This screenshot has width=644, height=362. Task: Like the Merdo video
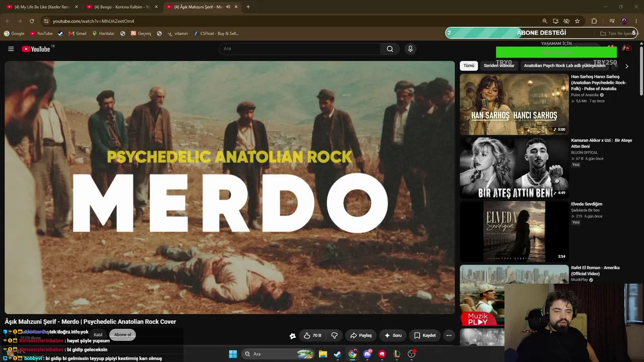(x=312, y=335)
